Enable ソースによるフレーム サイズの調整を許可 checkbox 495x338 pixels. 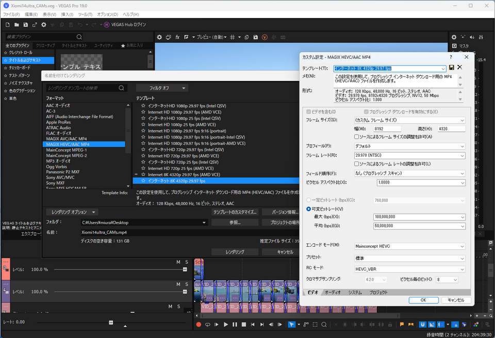(x=357, y=137)
